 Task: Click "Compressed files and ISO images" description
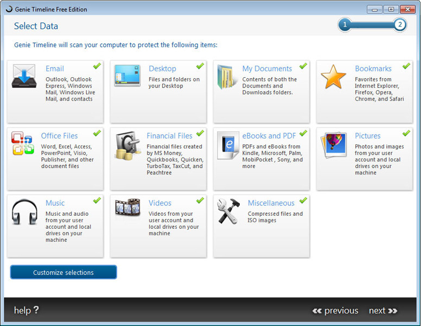click(x=275, y=217)
